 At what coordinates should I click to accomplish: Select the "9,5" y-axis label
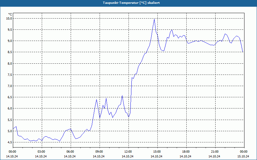(x=10, y=30)
